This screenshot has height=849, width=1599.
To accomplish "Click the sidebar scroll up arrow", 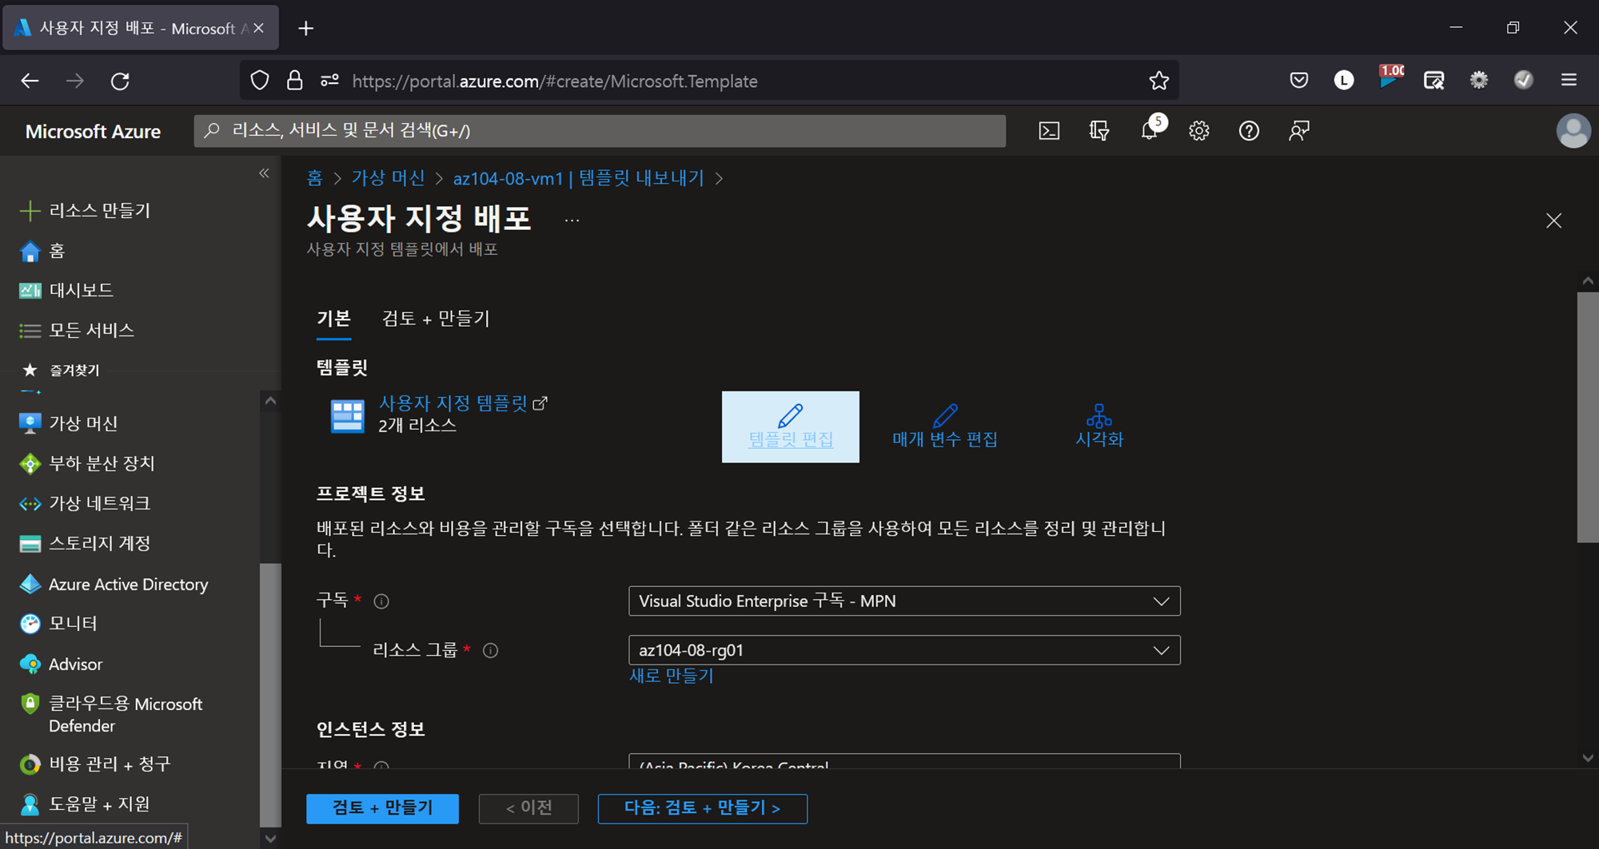I will [x=270, y=401].
